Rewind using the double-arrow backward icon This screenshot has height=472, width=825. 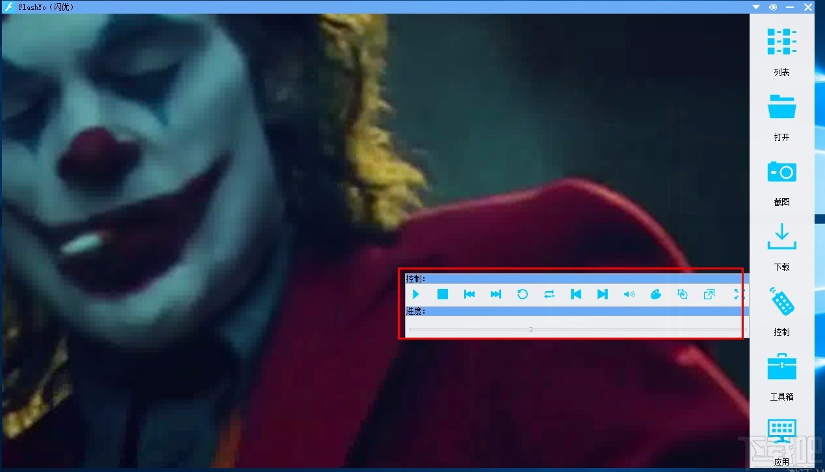[x=469, y=294]
